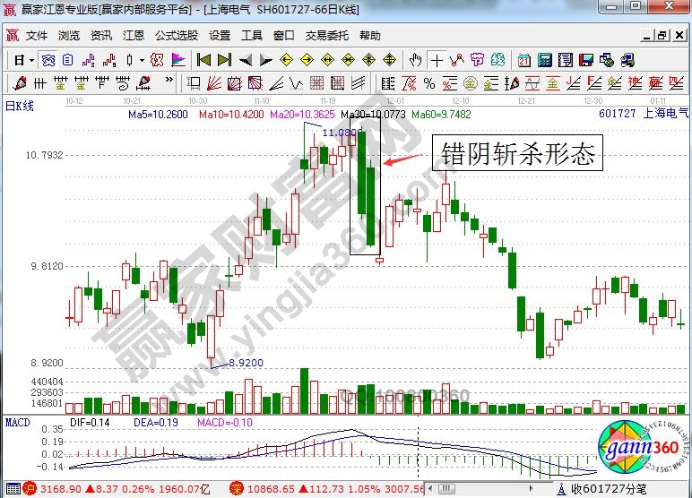Jump to first bar icon
This screenshot has width=692, height=498.
[x=203, y=60]
